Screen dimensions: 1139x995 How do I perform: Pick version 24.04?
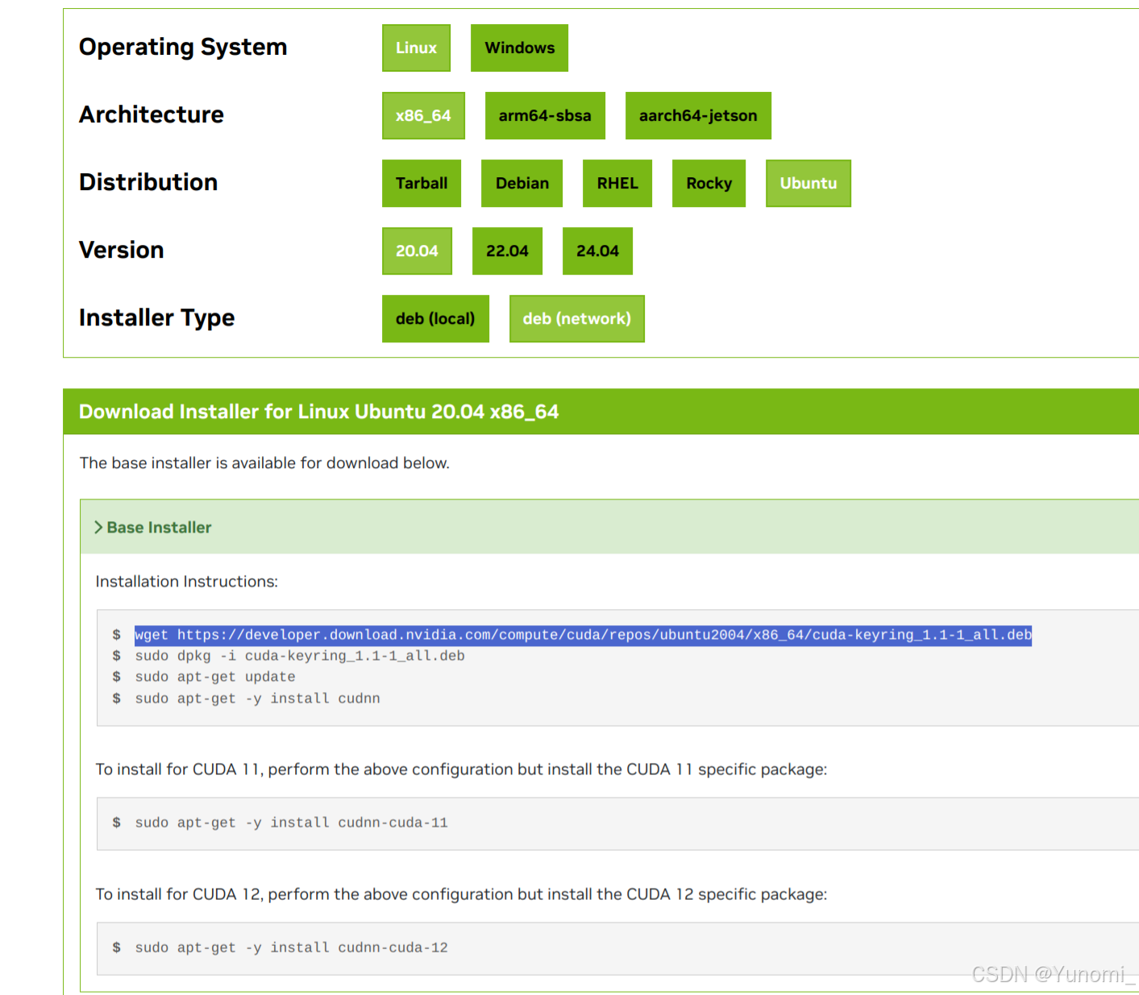tap(597, 251)
